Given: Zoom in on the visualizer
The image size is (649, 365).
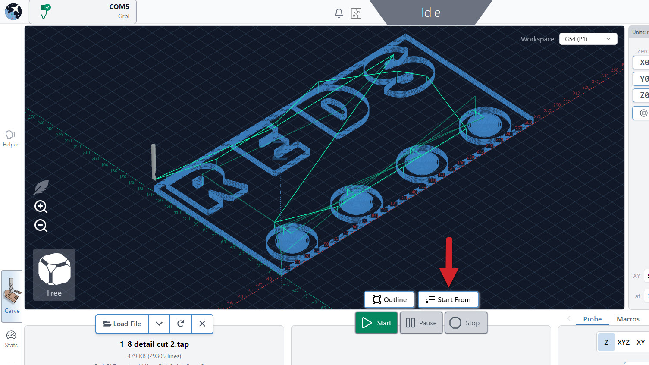Looking at the screenshot, I should pyautogui.click(x=41, y=207).
